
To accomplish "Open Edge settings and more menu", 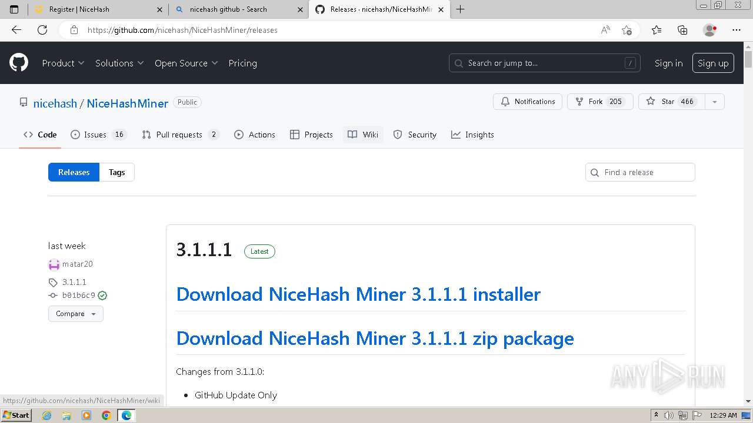I will pos(737,30).
